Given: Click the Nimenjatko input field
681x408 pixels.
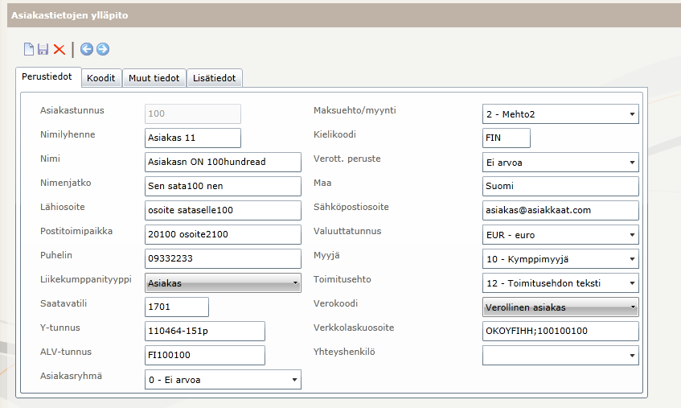Looking at the screenshot, I should 223,186.
